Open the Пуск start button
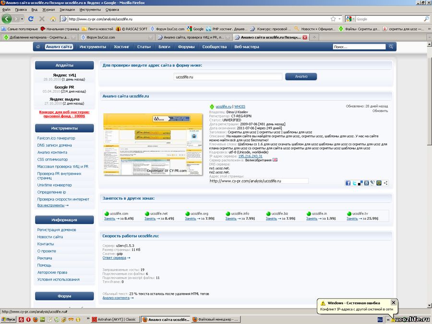432x324 pixels. click(x=9, y=320)
